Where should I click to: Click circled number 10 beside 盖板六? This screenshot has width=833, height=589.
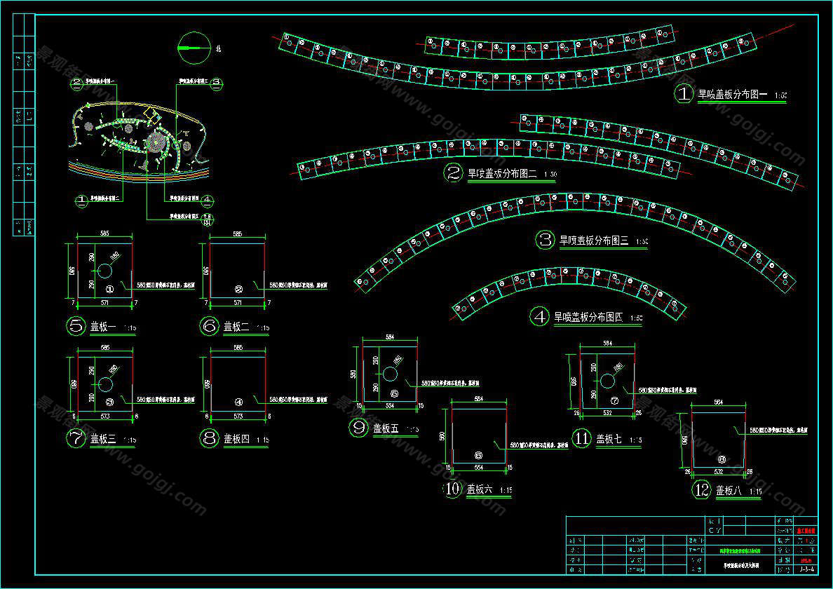point(453,489)
